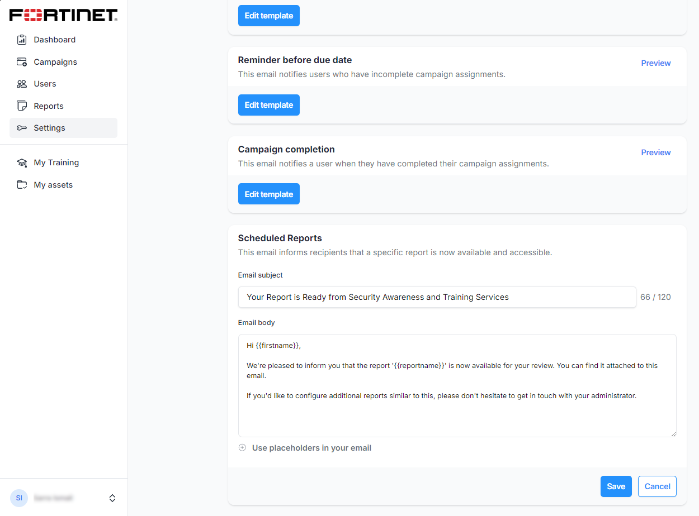Click the Campaigns sidebar icon
The width and height of the screenshot is (699, 516).
[x=22, y=62]
